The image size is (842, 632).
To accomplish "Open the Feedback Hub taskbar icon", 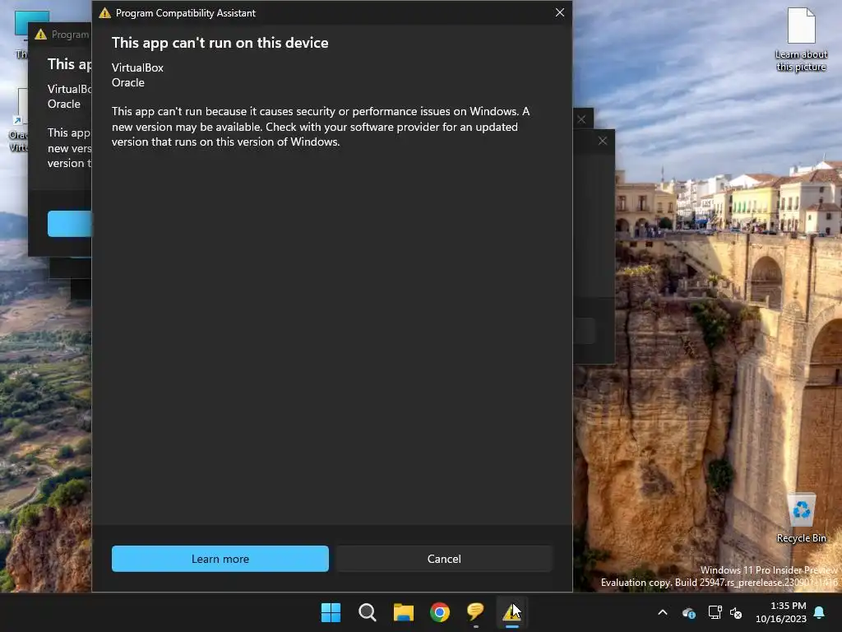I will [475, 612].
